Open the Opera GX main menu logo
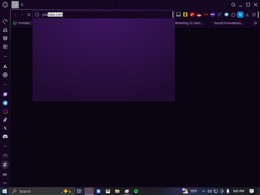The height and width of the screenshot is (195, 260). (5, 5)
